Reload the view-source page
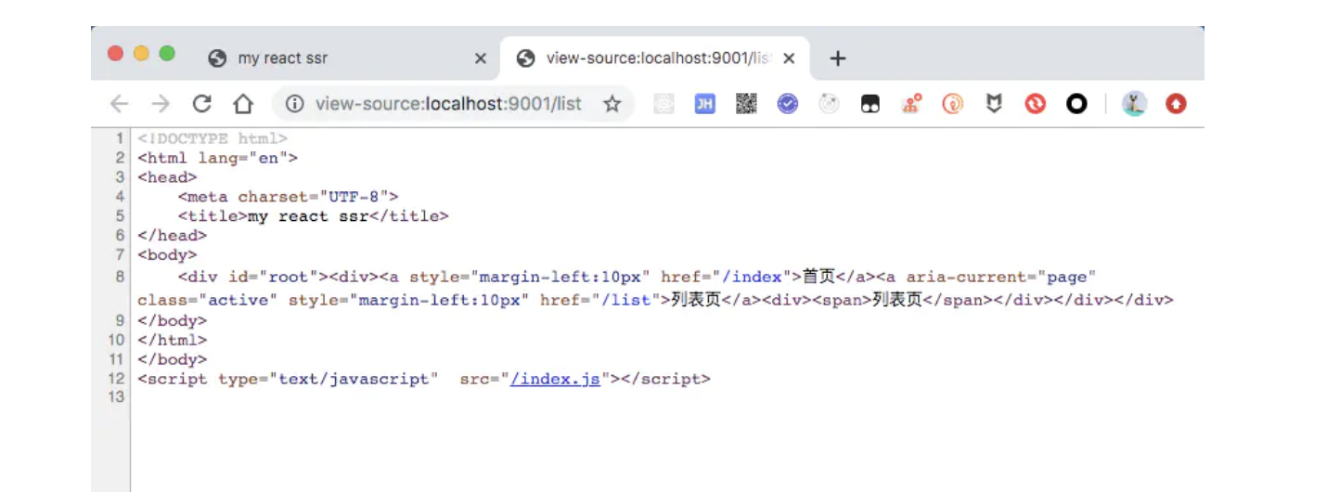1340x492 pixels. point(201,104)
